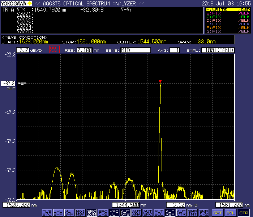Open the SMPL 1001 (MANU) sampling selector

pyautogui.click(x=218, y=50)
